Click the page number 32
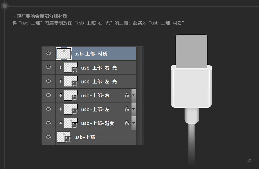Viewport: 259px width, 169px height. click(x=249, y=160)
